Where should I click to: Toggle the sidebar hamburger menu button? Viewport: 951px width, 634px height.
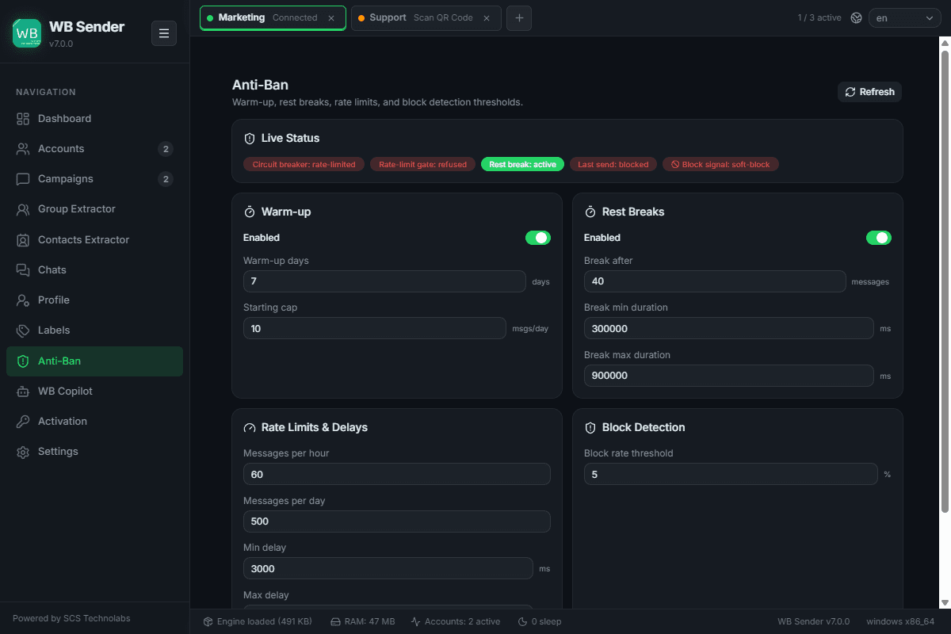[x=164, y=33]
